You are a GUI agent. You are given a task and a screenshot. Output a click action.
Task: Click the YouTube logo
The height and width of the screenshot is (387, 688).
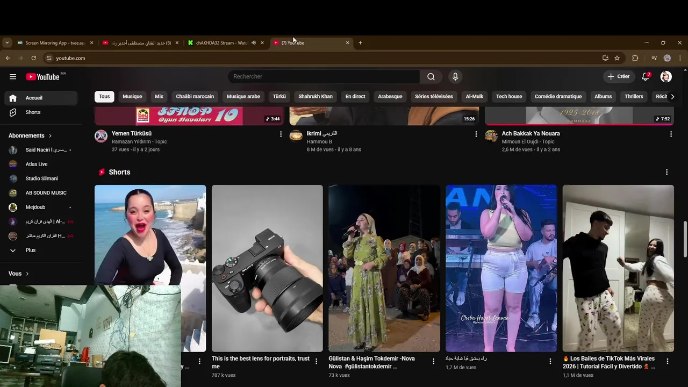[43, 77]
